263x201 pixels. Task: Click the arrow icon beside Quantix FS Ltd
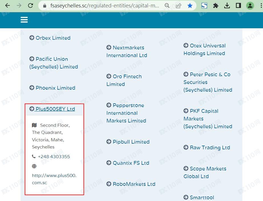click(109, 163)
